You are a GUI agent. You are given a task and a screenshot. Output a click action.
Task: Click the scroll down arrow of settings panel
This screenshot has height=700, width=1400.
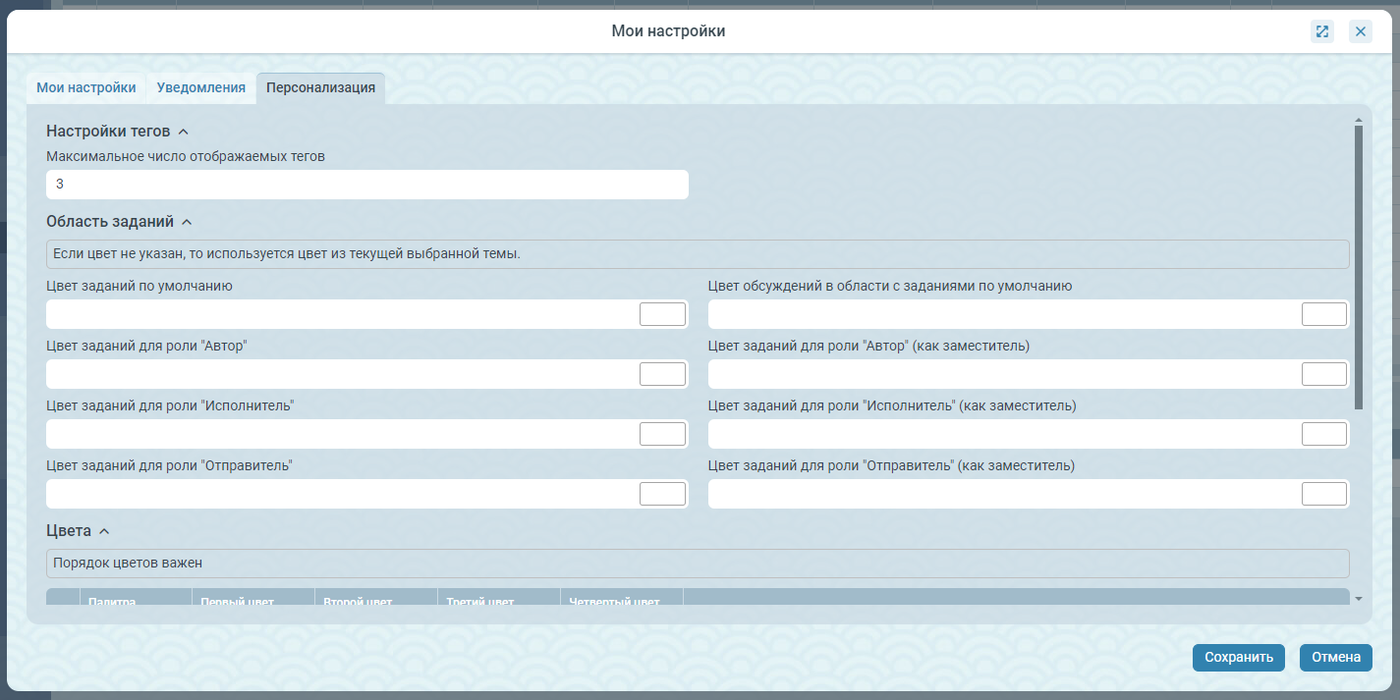1358,598
